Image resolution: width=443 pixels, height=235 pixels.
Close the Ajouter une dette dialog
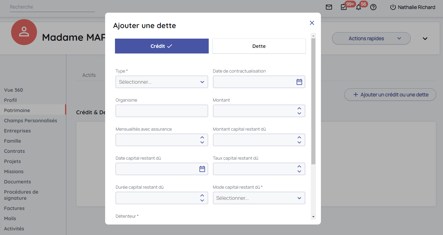[x=312, y=23]
